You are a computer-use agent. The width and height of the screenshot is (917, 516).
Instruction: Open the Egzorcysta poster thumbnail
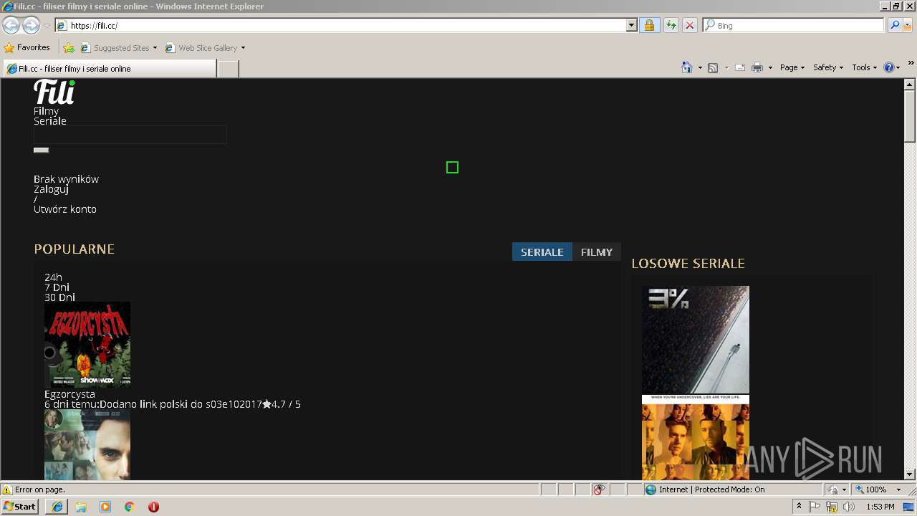[87, 345]
